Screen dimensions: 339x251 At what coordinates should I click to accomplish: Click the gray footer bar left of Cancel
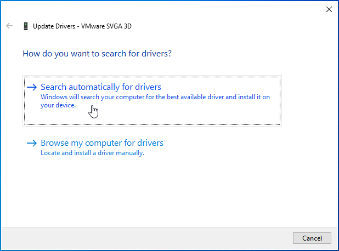click(148, 237)
